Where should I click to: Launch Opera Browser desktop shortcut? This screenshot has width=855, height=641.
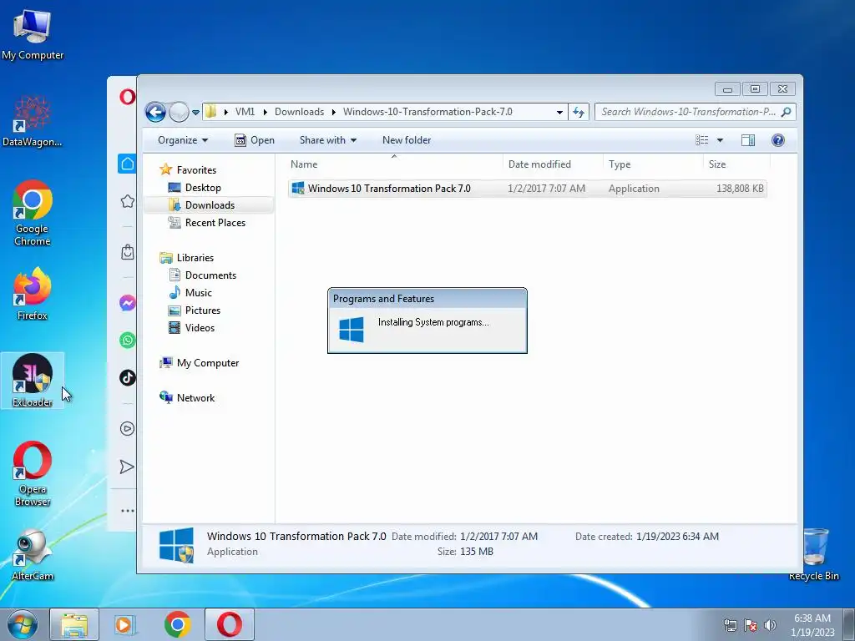pos(33,473)
